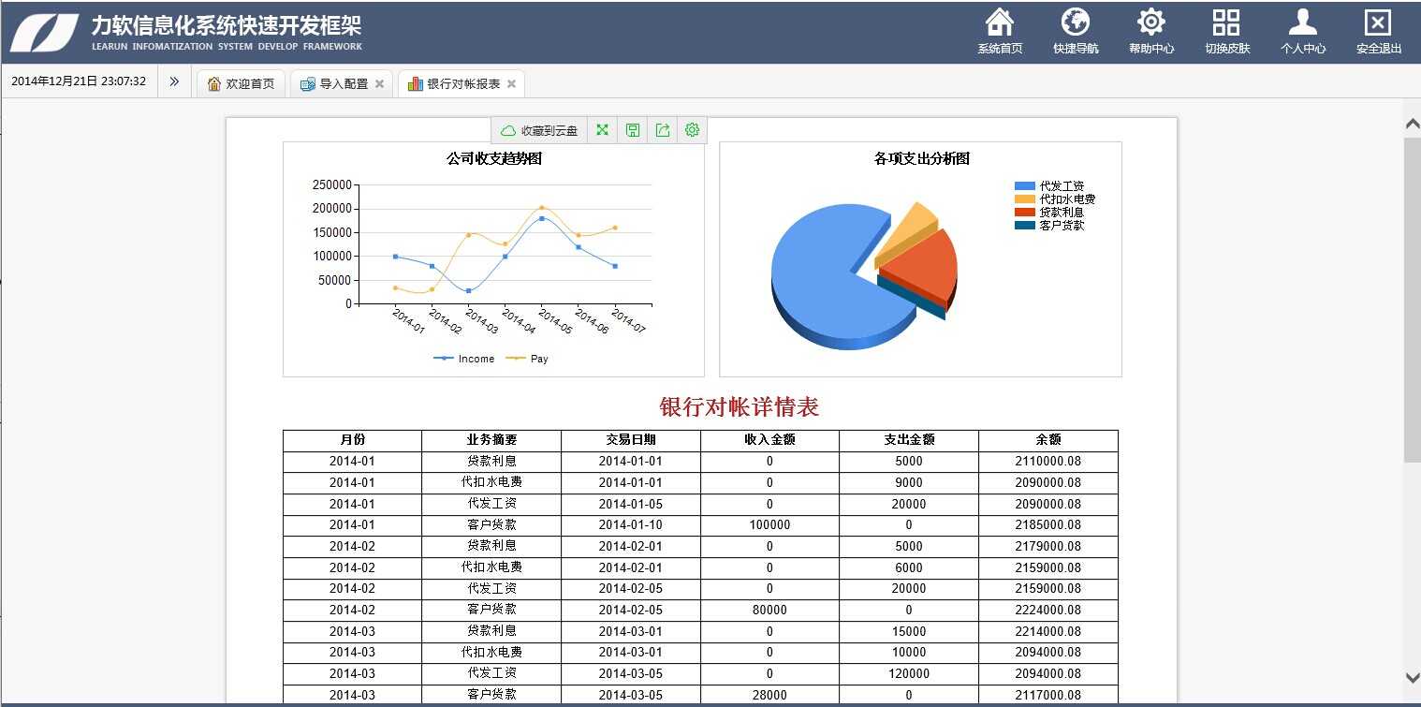The image size is (1421, 707).
Task: Click the income cell 100000
Action: (769, 525)
